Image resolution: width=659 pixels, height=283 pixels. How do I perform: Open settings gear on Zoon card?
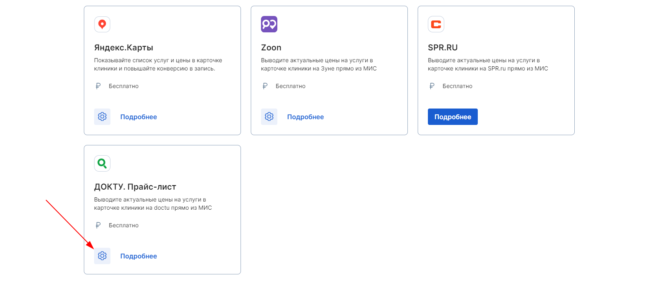click(269, 117)
